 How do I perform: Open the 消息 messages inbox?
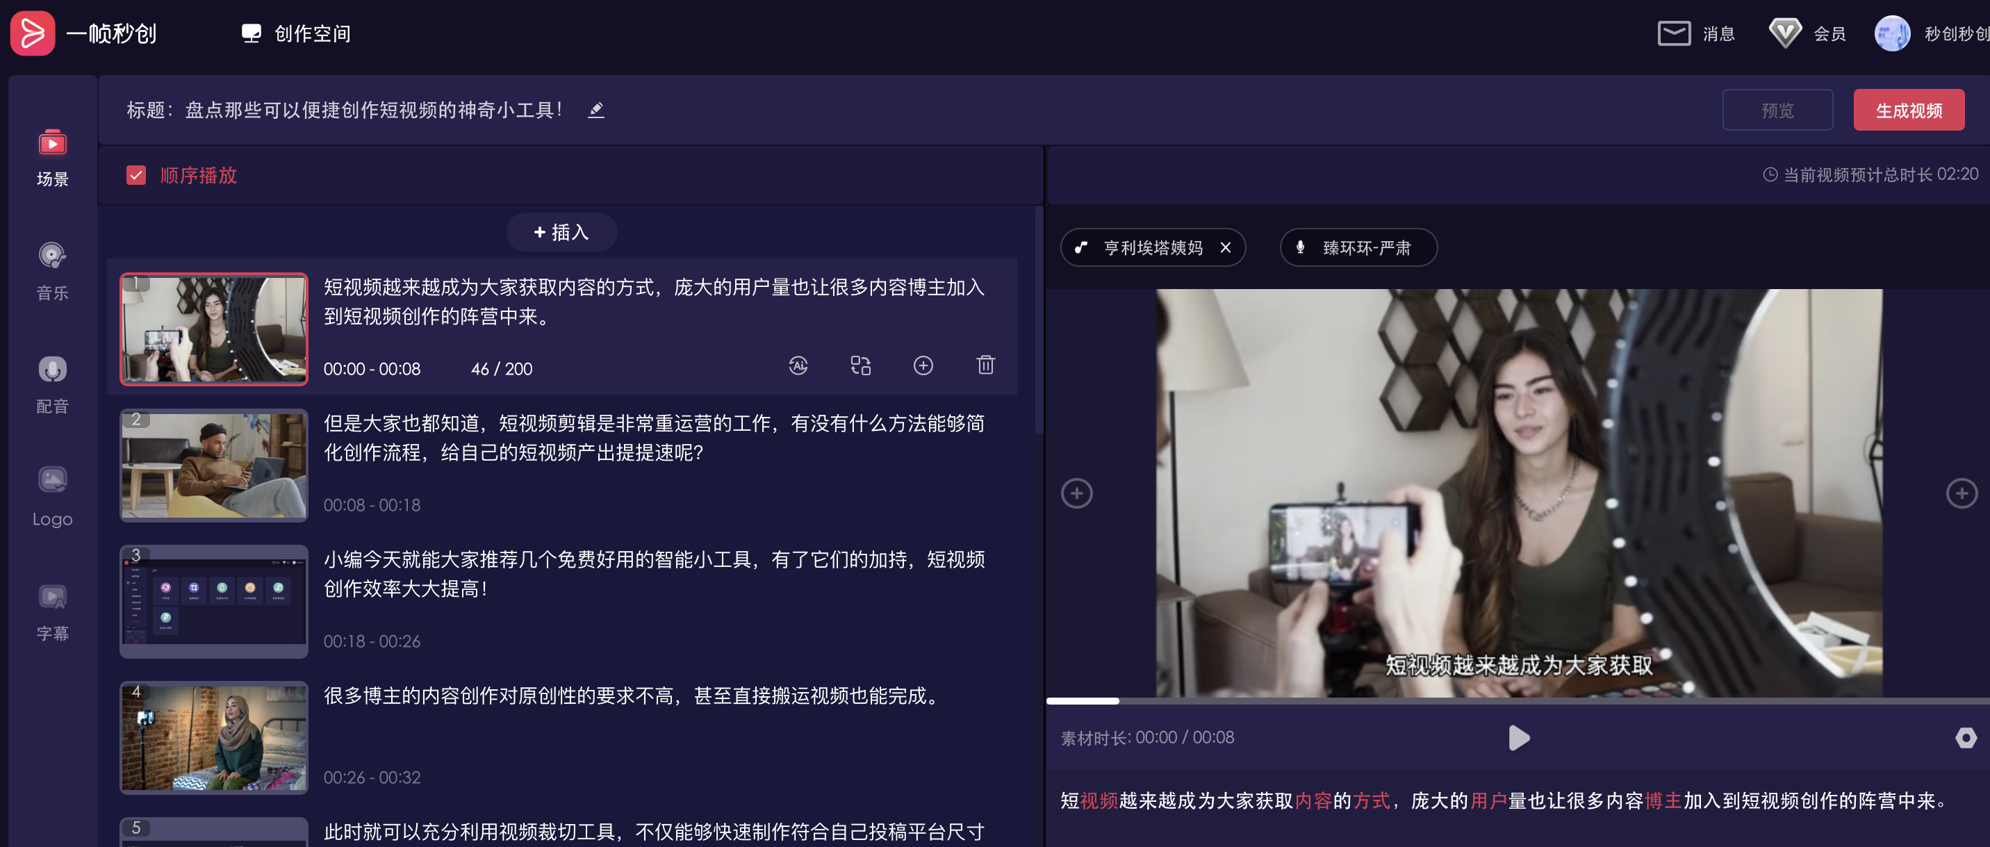click(x=1697, y=33)
